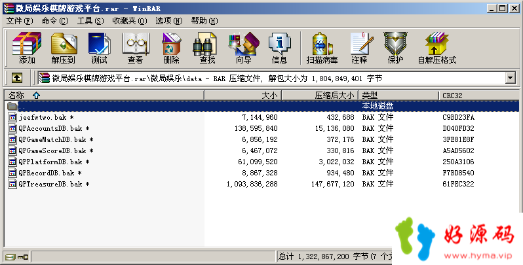This screenshot has width=523, height=265.
Task: Sort by CRC32 column header
Action: 479,96
